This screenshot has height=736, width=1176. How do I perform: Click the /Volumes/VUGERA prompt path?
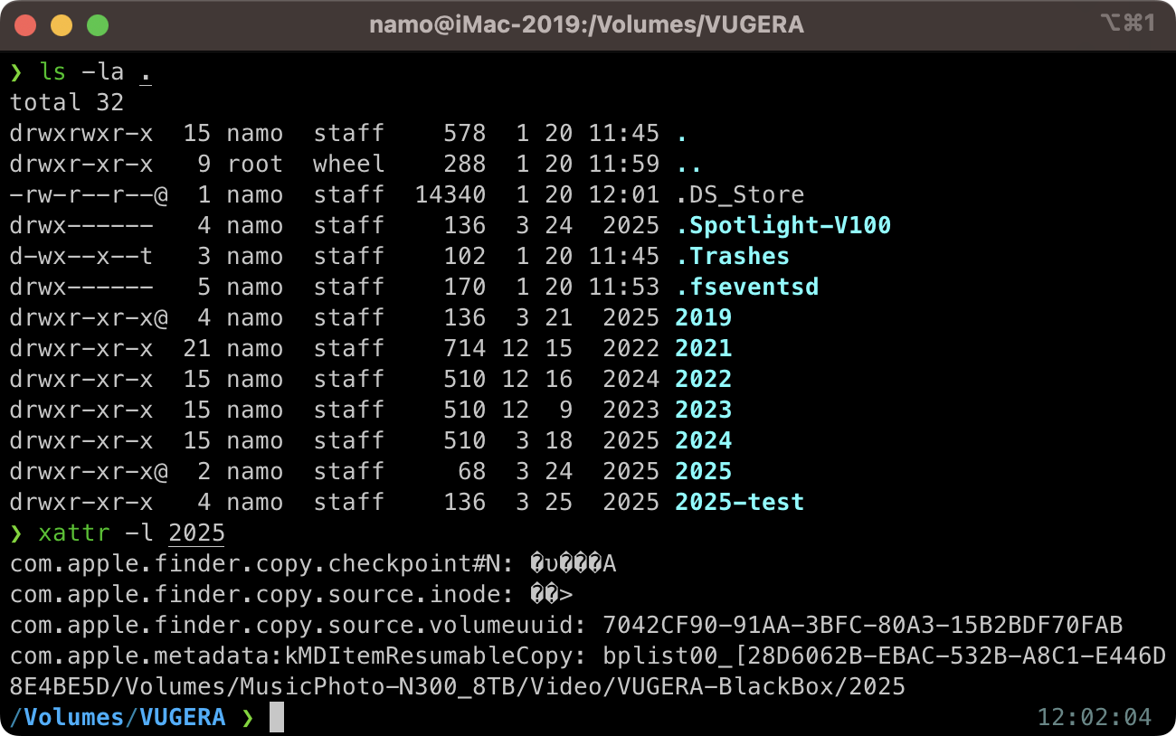click(117, 718)
